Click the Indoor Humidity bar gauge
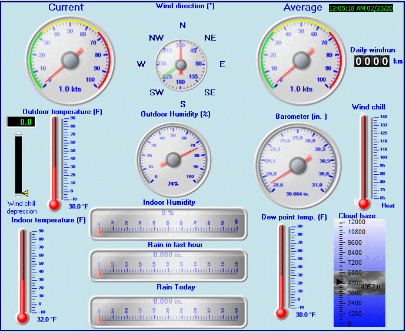This screenshot has height=333, width=406. pos(168,224)
